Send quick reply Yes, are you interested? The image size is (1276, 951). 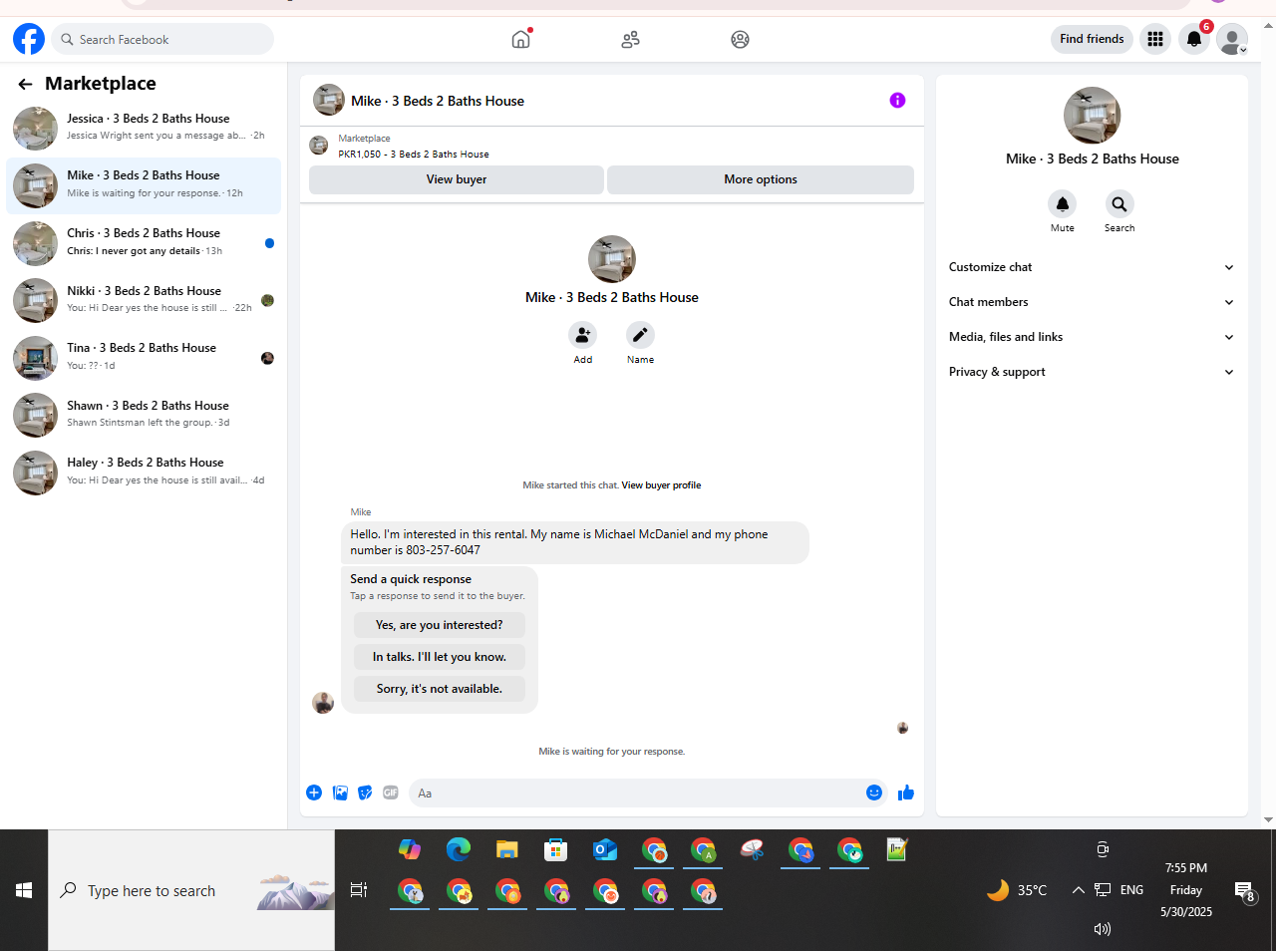click(x=440, y=625)
